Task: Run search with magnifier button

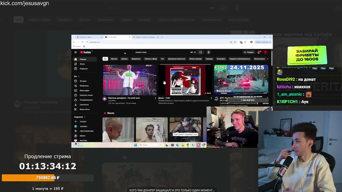Action: pos(201,52)
